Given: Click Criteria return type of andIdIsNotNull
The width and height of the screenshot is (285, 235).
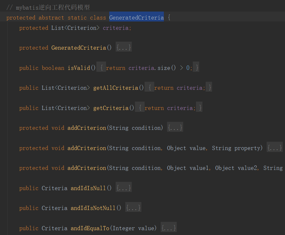Looking at the screenshot, I should coord(55,208).
